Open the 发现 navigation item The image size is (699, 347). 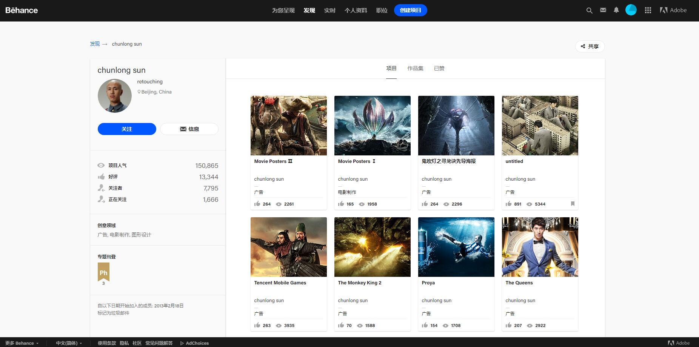point(309,11)
